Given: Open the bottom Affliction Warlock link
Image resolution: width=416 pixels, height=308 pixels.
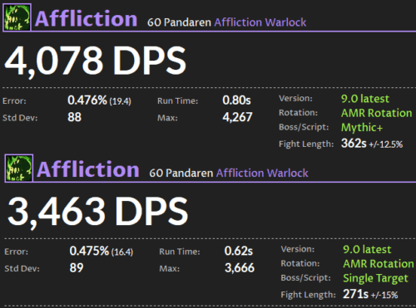Looking at the screenshot, I should click(262, 173).
